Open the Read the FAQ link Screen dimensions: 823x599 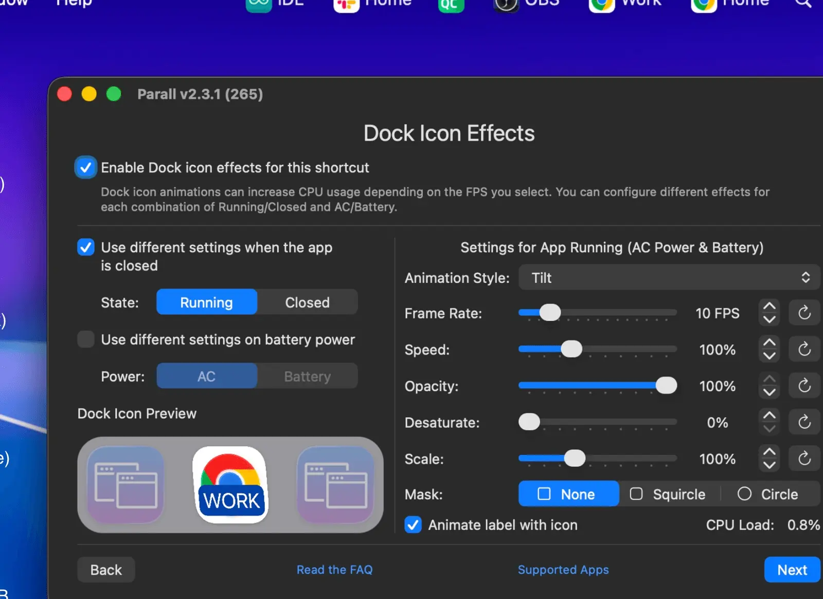pyautogui.click(x=335, y=570)
